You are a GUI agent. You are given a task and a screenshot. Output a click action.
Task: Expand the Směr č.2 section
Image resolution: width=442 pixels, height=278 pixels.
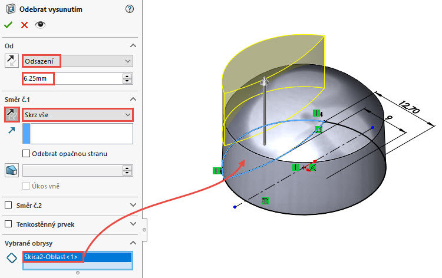coord(133,205)
